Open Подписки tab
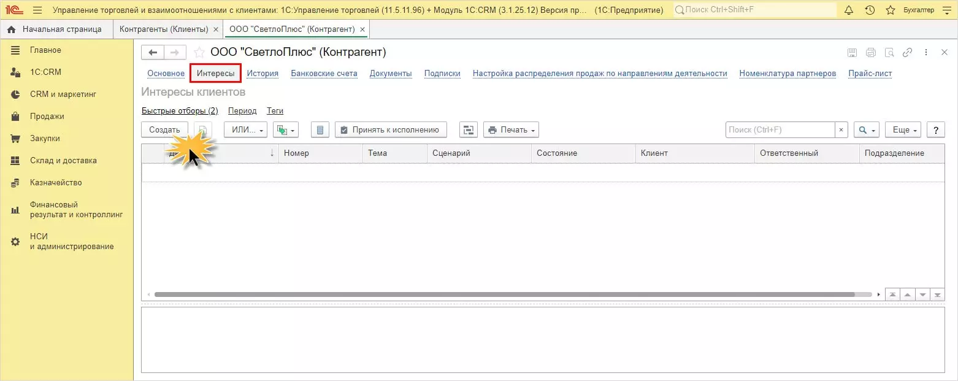The image size is (958, 381). point(442,73)
